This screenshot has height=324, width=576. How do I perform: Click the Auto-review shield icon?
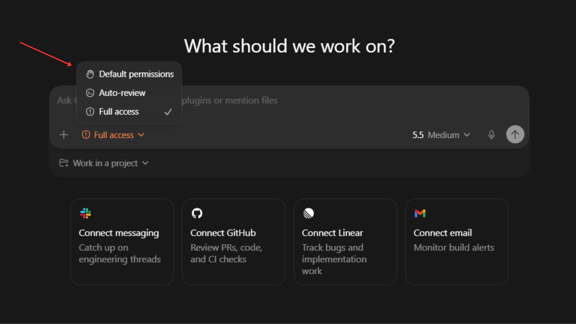click(x=90, y=93)
